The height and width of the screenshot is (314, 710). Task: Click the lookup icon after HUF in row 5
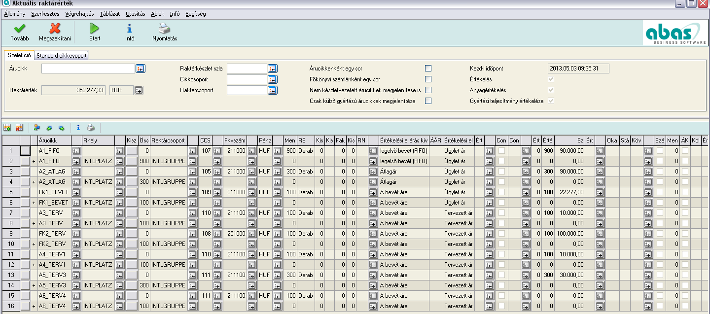[x=277, y=192]
